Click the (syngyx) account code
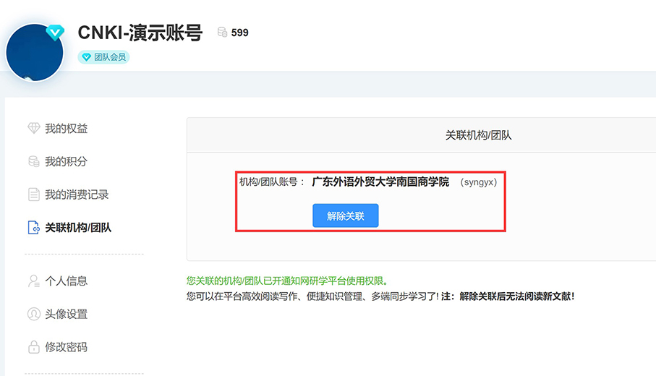 479,182
